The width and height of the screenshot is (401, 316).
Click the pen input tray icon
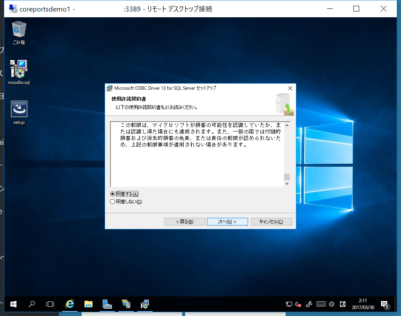tap(309, 304)
